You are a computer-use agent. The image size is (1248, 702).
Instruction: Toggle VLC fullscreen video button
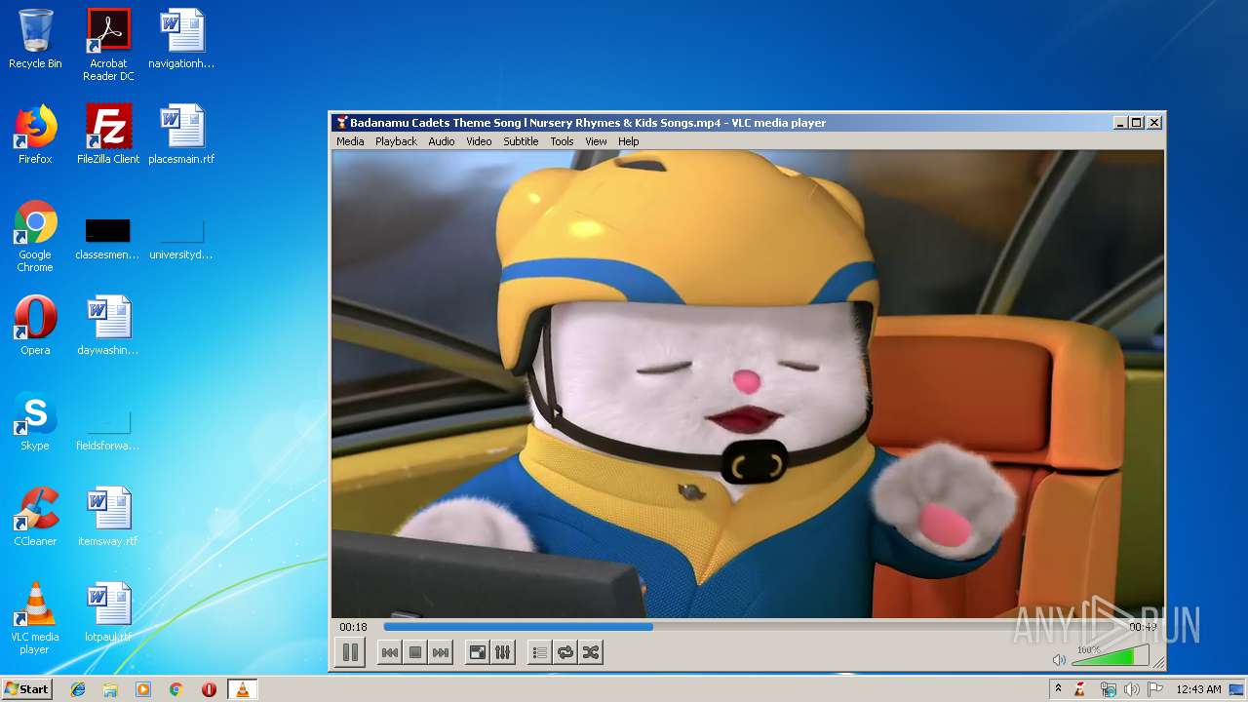tap(477, 652)
